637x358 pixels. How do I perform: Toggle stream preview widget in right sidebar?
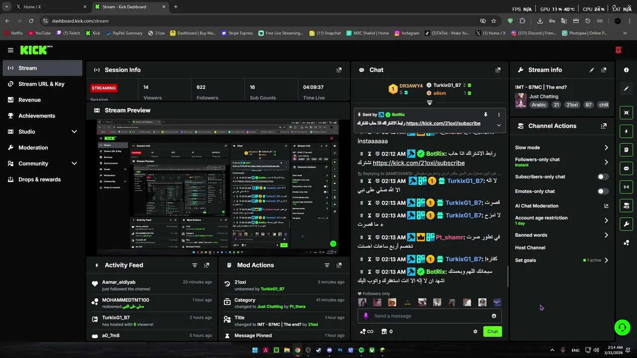coord(627,113)
